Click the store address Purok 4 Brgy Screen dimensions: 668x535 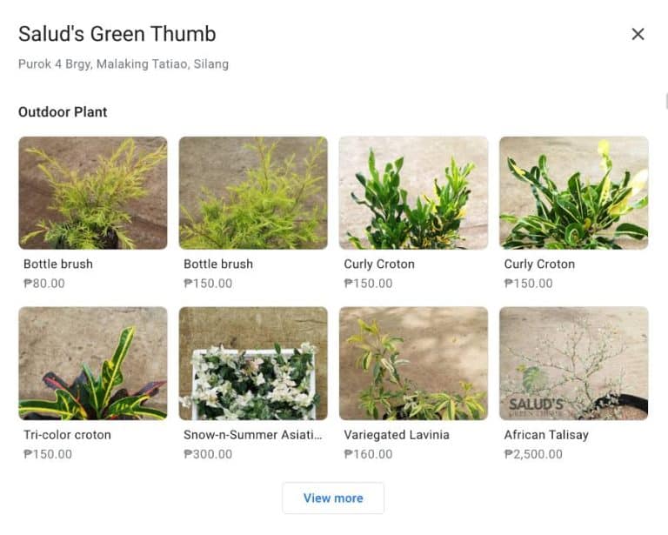[124, 64]
